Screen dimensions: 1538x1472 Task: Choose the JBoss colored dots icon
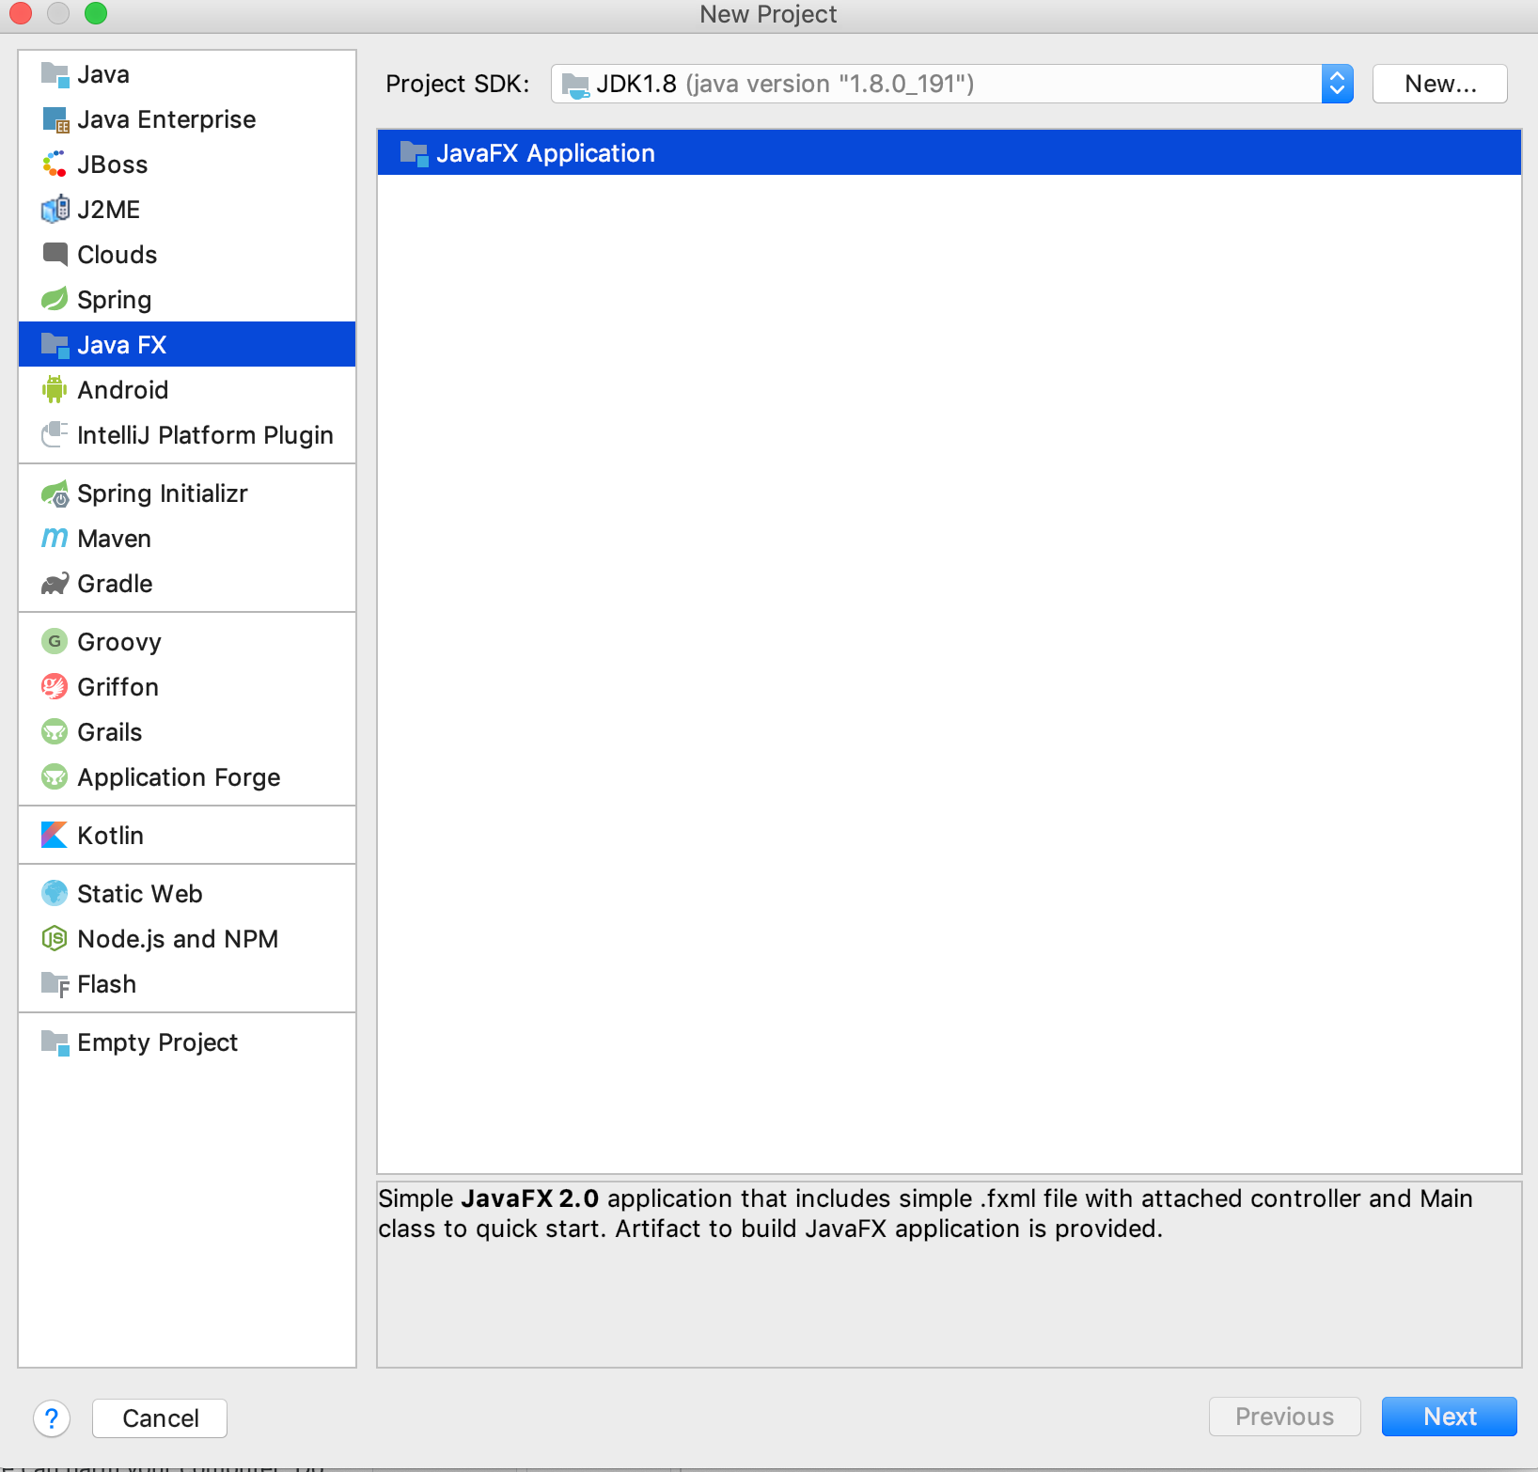point(55,164)
